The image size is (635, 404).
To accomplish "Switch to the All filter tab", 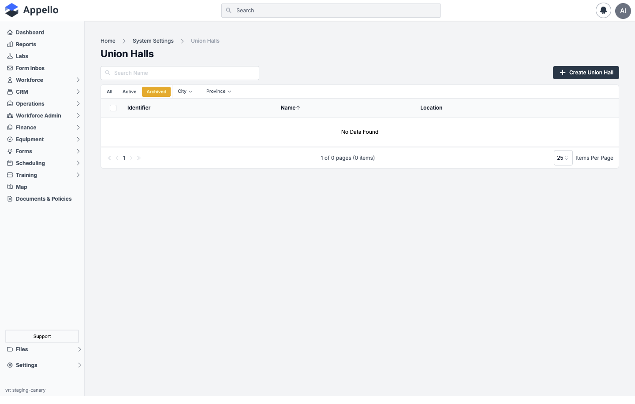I will click(x=109, y=92).
